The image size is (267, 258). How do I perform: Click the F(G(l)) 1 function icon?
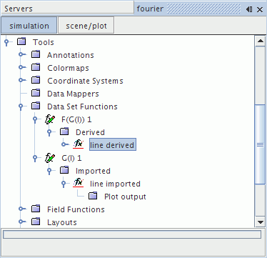pyautogui.click(x=50, y=119)
